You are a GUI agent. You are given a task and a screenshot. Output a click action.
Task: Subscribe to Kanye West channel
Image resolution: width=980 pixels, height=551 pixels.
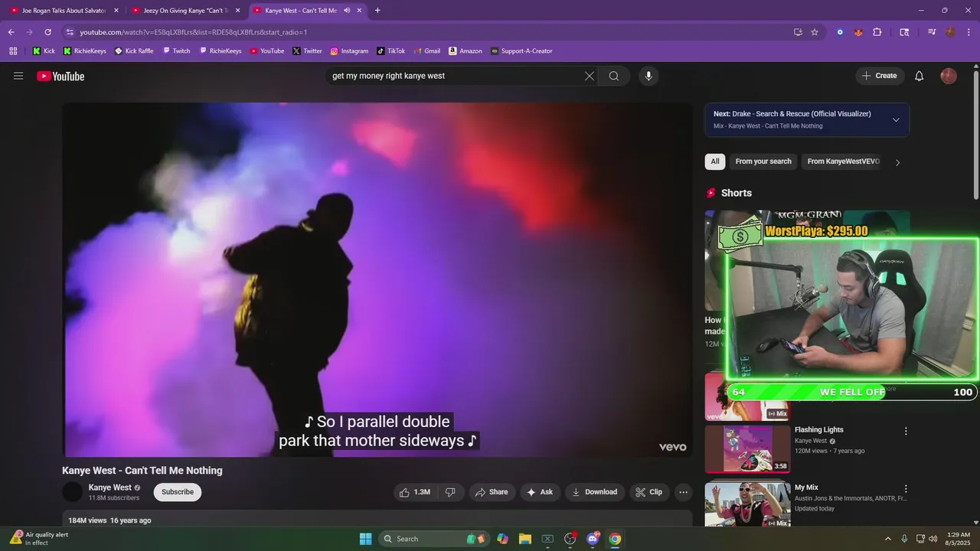[x=178, y=492]
